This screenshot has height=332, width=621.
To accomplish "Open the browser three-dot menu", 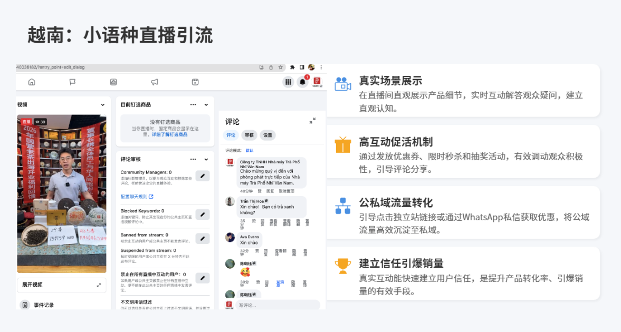I will click(321, 67).
